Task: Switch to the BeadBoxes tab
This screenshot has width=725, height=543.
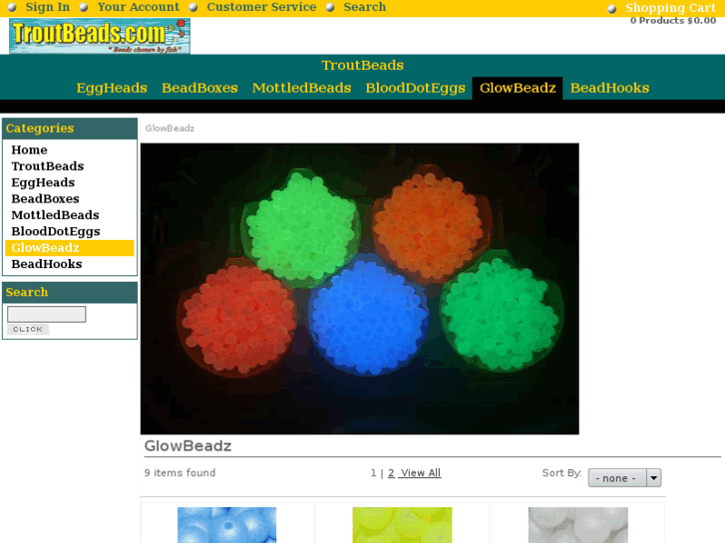Action: 199,88
